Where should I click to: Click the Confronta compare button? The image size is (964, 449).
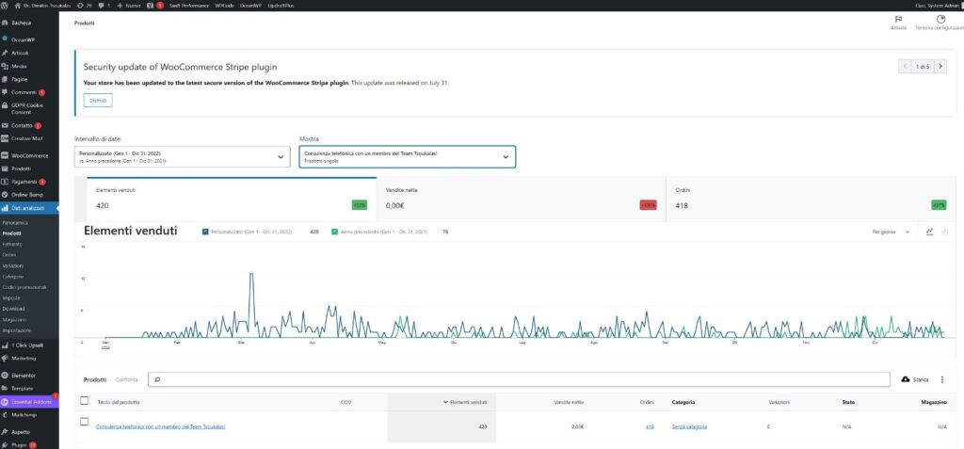[127, 379]
